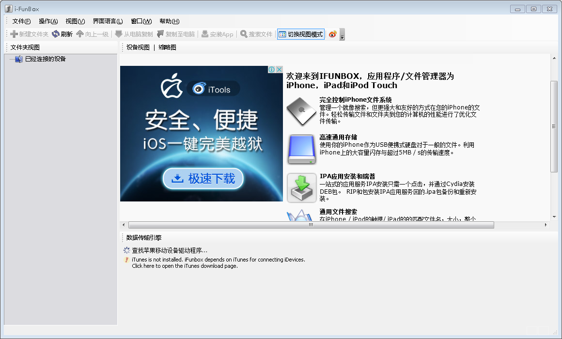The height and width of the screenshot is (339, 562).
Task: Open 搜索文件 search files tool
Action: click(256, 34)
